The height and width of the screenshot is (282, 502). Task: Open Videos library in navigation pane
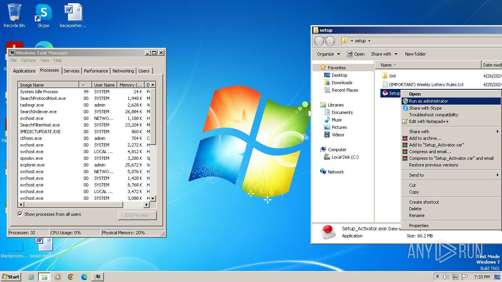(x=338, y=135)
